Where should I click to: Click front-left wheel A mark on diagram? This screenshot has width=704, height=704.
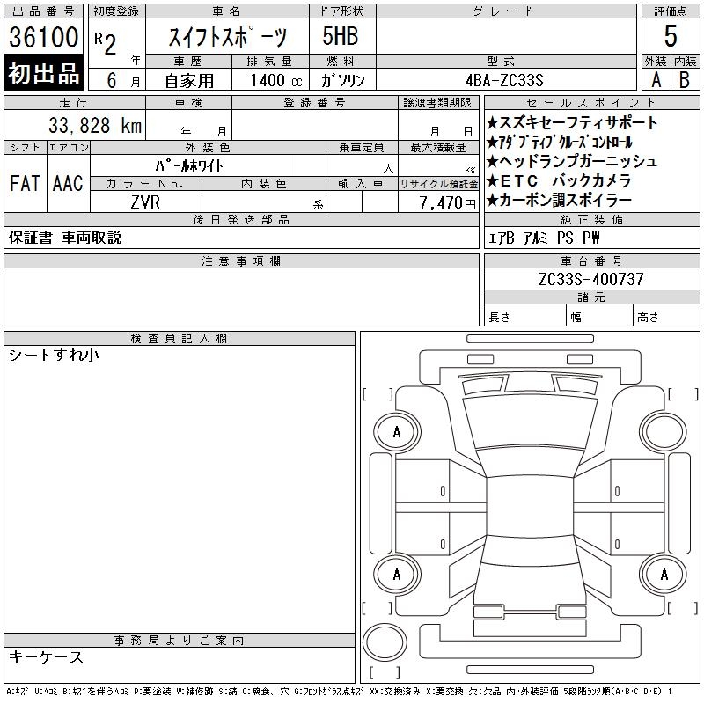[x=397, y=432]
